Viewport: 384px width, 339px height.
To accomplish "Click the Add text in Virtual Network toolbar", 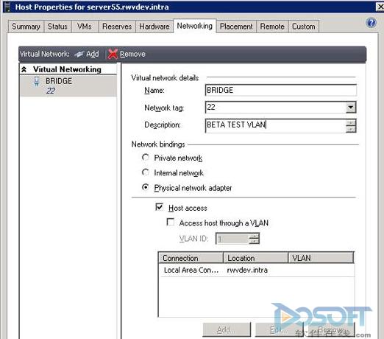I will click(x=93, y=54).
